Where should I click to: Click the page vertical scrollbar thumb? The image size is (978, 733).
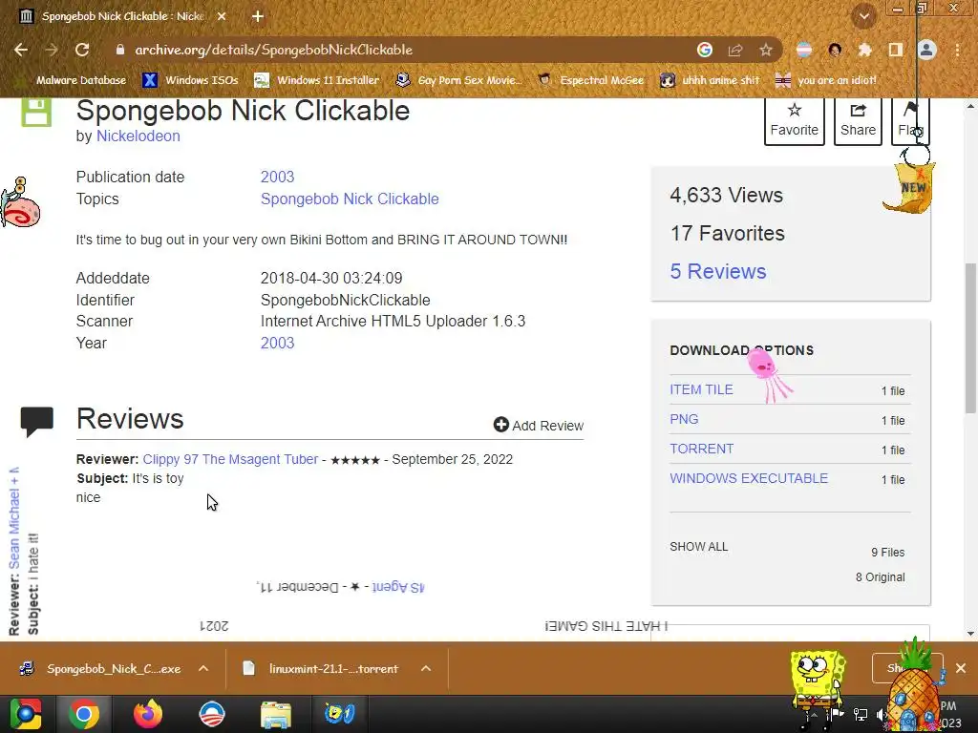click(970, 338)
